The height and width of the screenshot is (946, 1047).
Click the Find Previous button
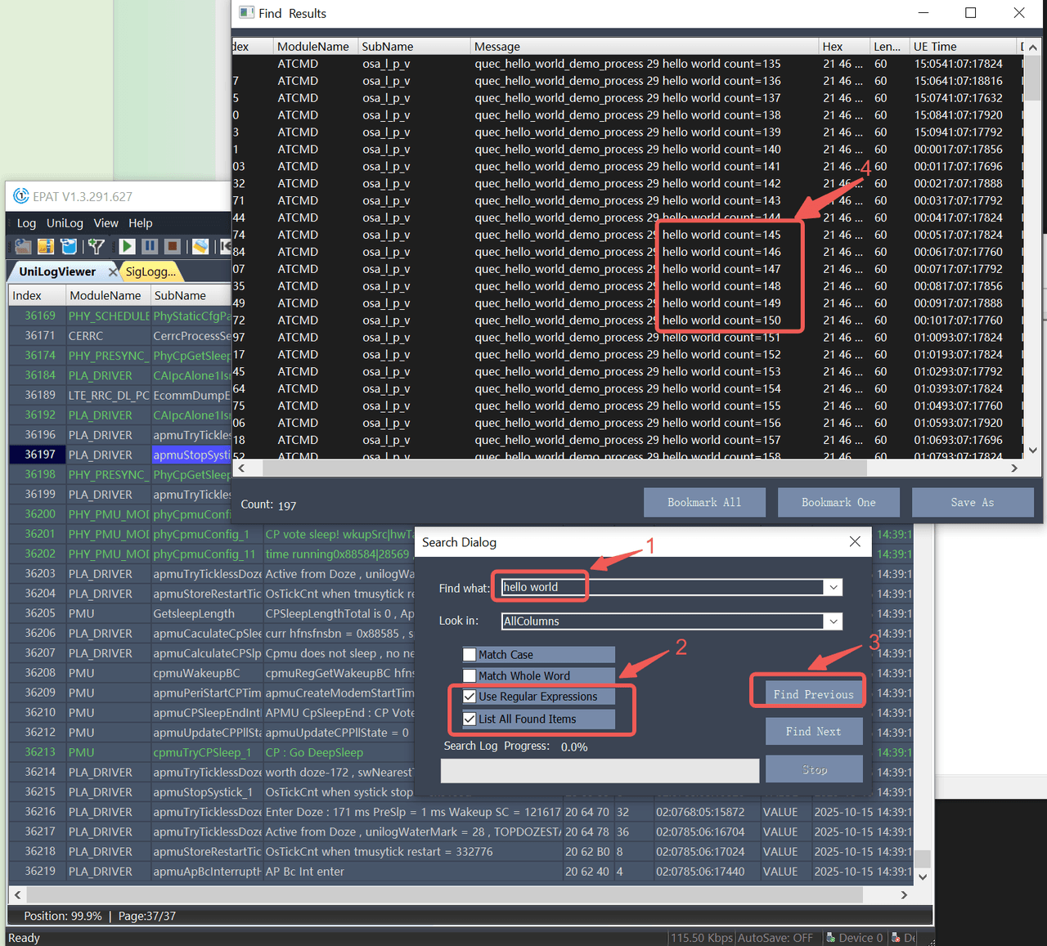tap(813, 694)
